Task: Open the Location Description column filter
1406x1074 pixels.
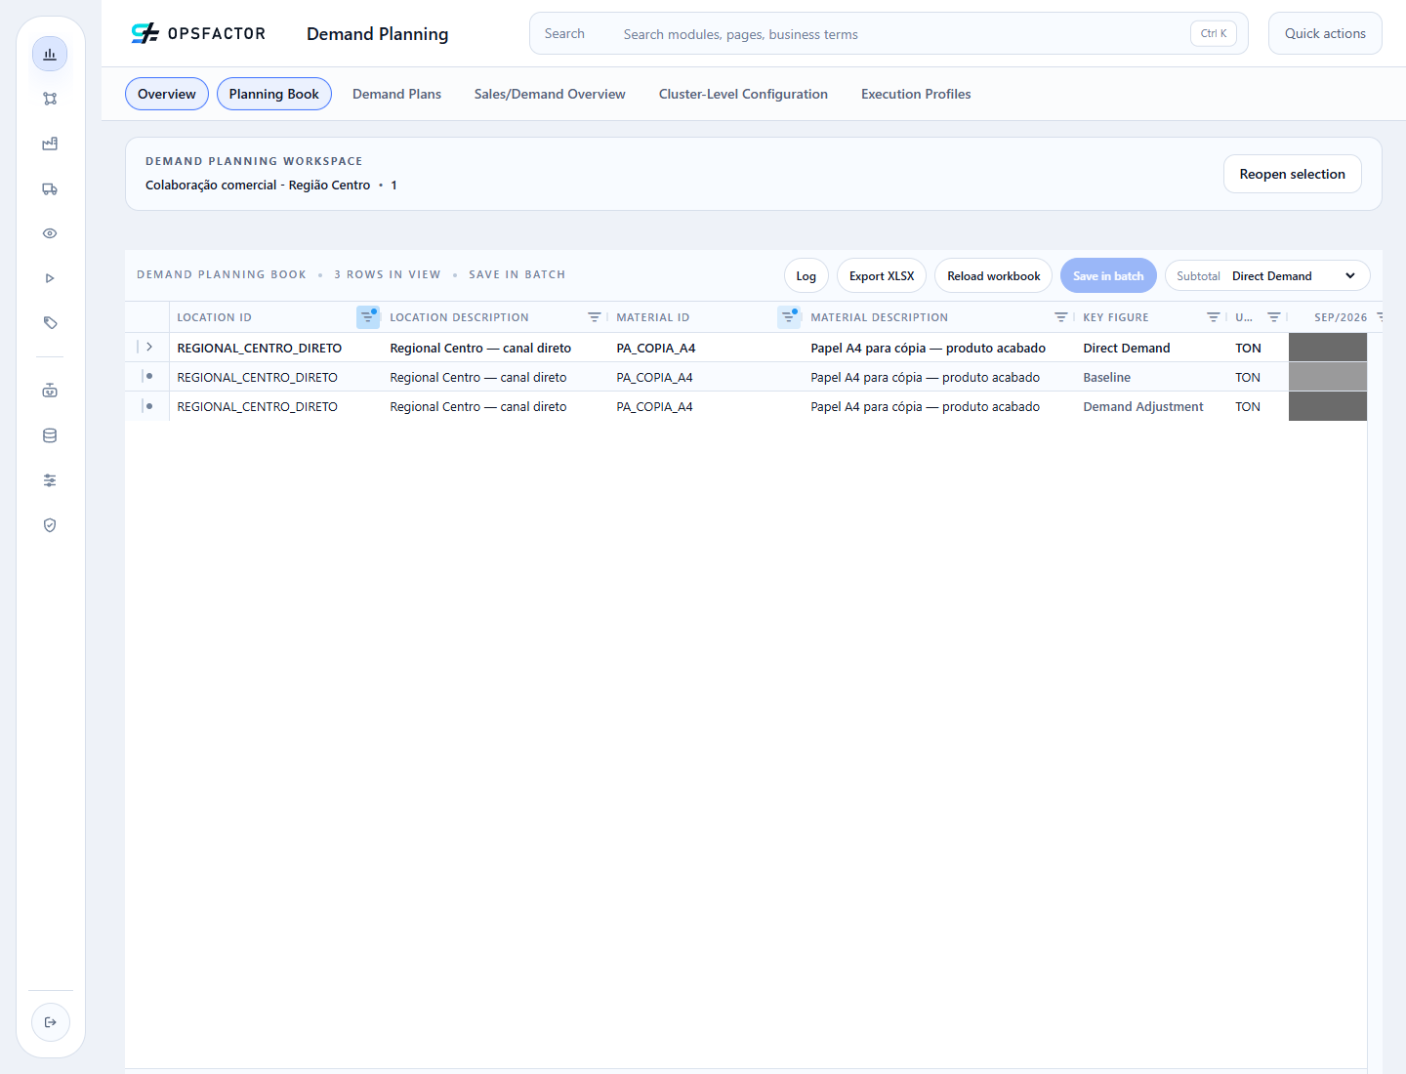Action: pos(594,317)
